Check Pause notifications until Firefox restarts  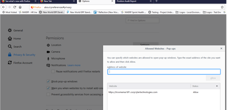tap(53, 72)
